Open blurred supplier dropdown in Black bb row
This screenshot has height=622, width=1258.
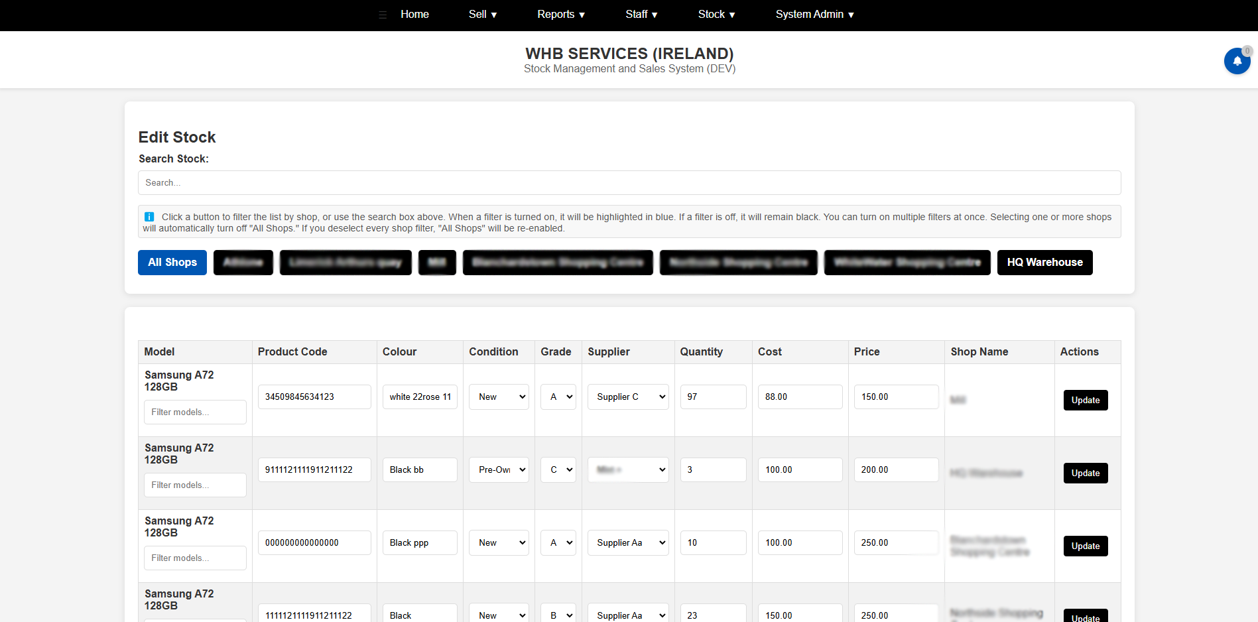628,469
